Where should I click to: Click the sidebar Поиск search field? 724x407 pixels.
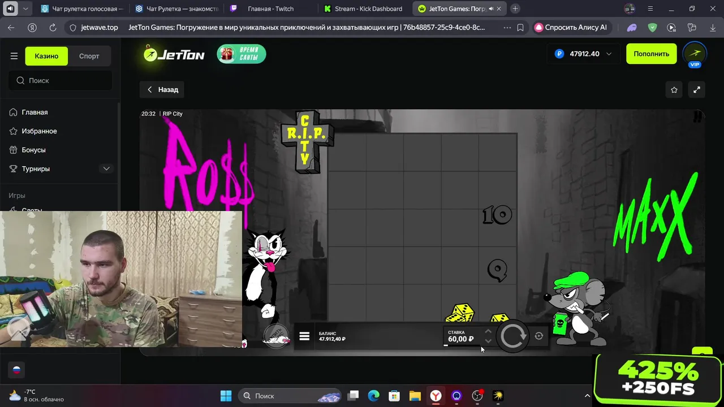tap(60, 80)
